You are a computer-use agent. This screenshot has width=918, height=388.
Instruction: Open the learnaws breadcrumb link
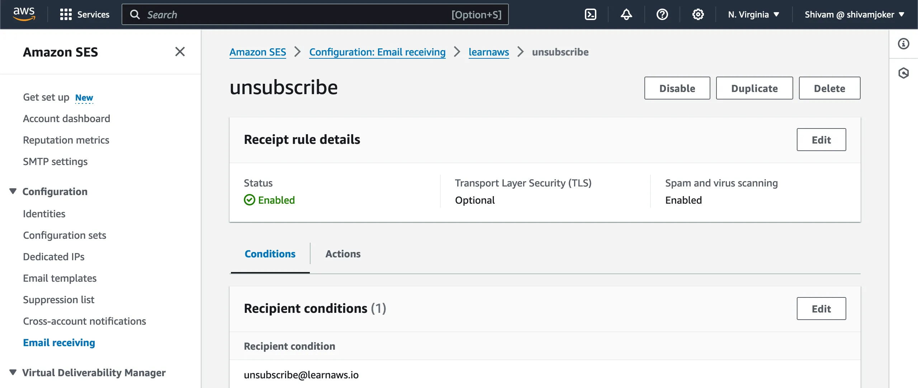pos(488,52)
